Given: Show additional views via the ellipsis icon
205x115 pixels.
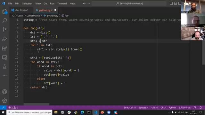Looking at the screenshot, I should [x=4, y=76].
